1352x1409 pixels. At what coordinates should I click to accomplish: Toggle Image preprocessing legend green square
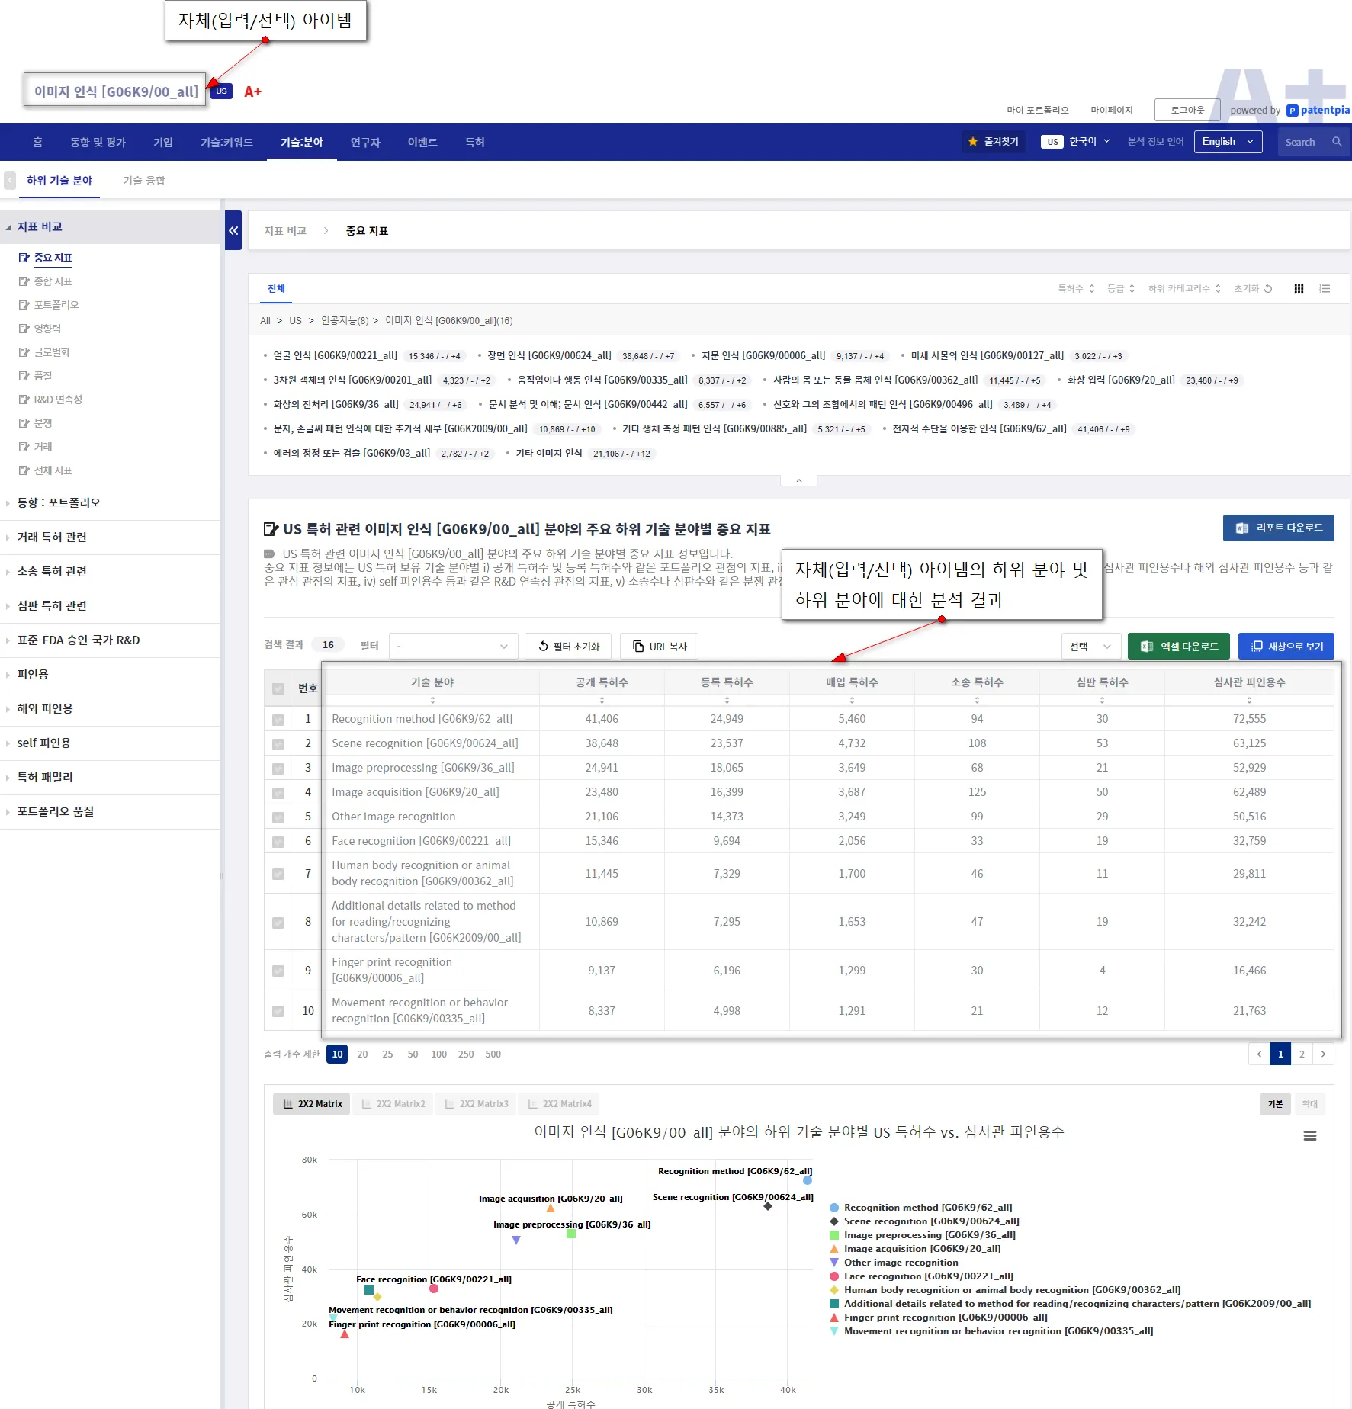pyautogui.click(x=834, y=1235)
